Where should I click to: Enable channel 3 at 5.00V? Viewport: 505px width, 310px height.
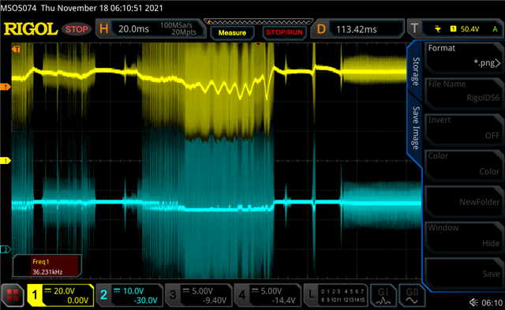click(x=198, y=295)
